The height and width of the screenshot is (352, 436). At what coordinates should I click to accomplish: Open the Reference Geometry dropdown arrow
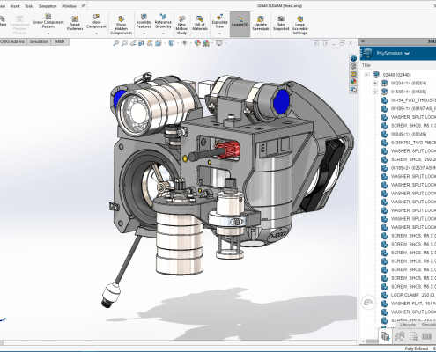click(163, 33)
